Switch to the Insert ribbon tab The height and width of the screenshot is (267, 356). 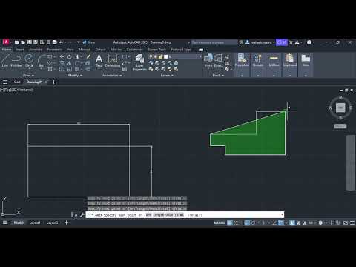[20, 50]
